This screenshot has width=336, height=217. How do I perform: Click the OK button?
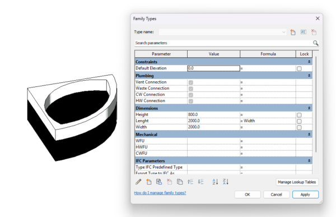coord(248,195)
